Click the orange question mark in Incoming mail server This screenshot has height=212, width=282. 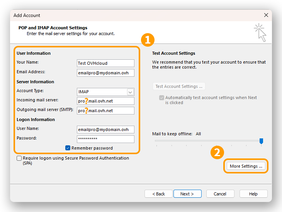pyautogui.click(x=86, y=101)
